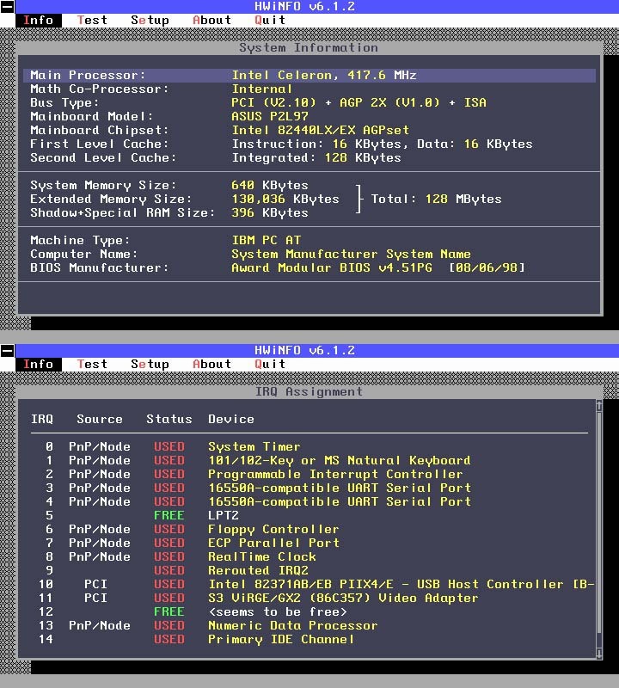619x688 pixels.
Task: Click Award Modular BIOS v4.51PG entry
Action: [x=378, y=267]
